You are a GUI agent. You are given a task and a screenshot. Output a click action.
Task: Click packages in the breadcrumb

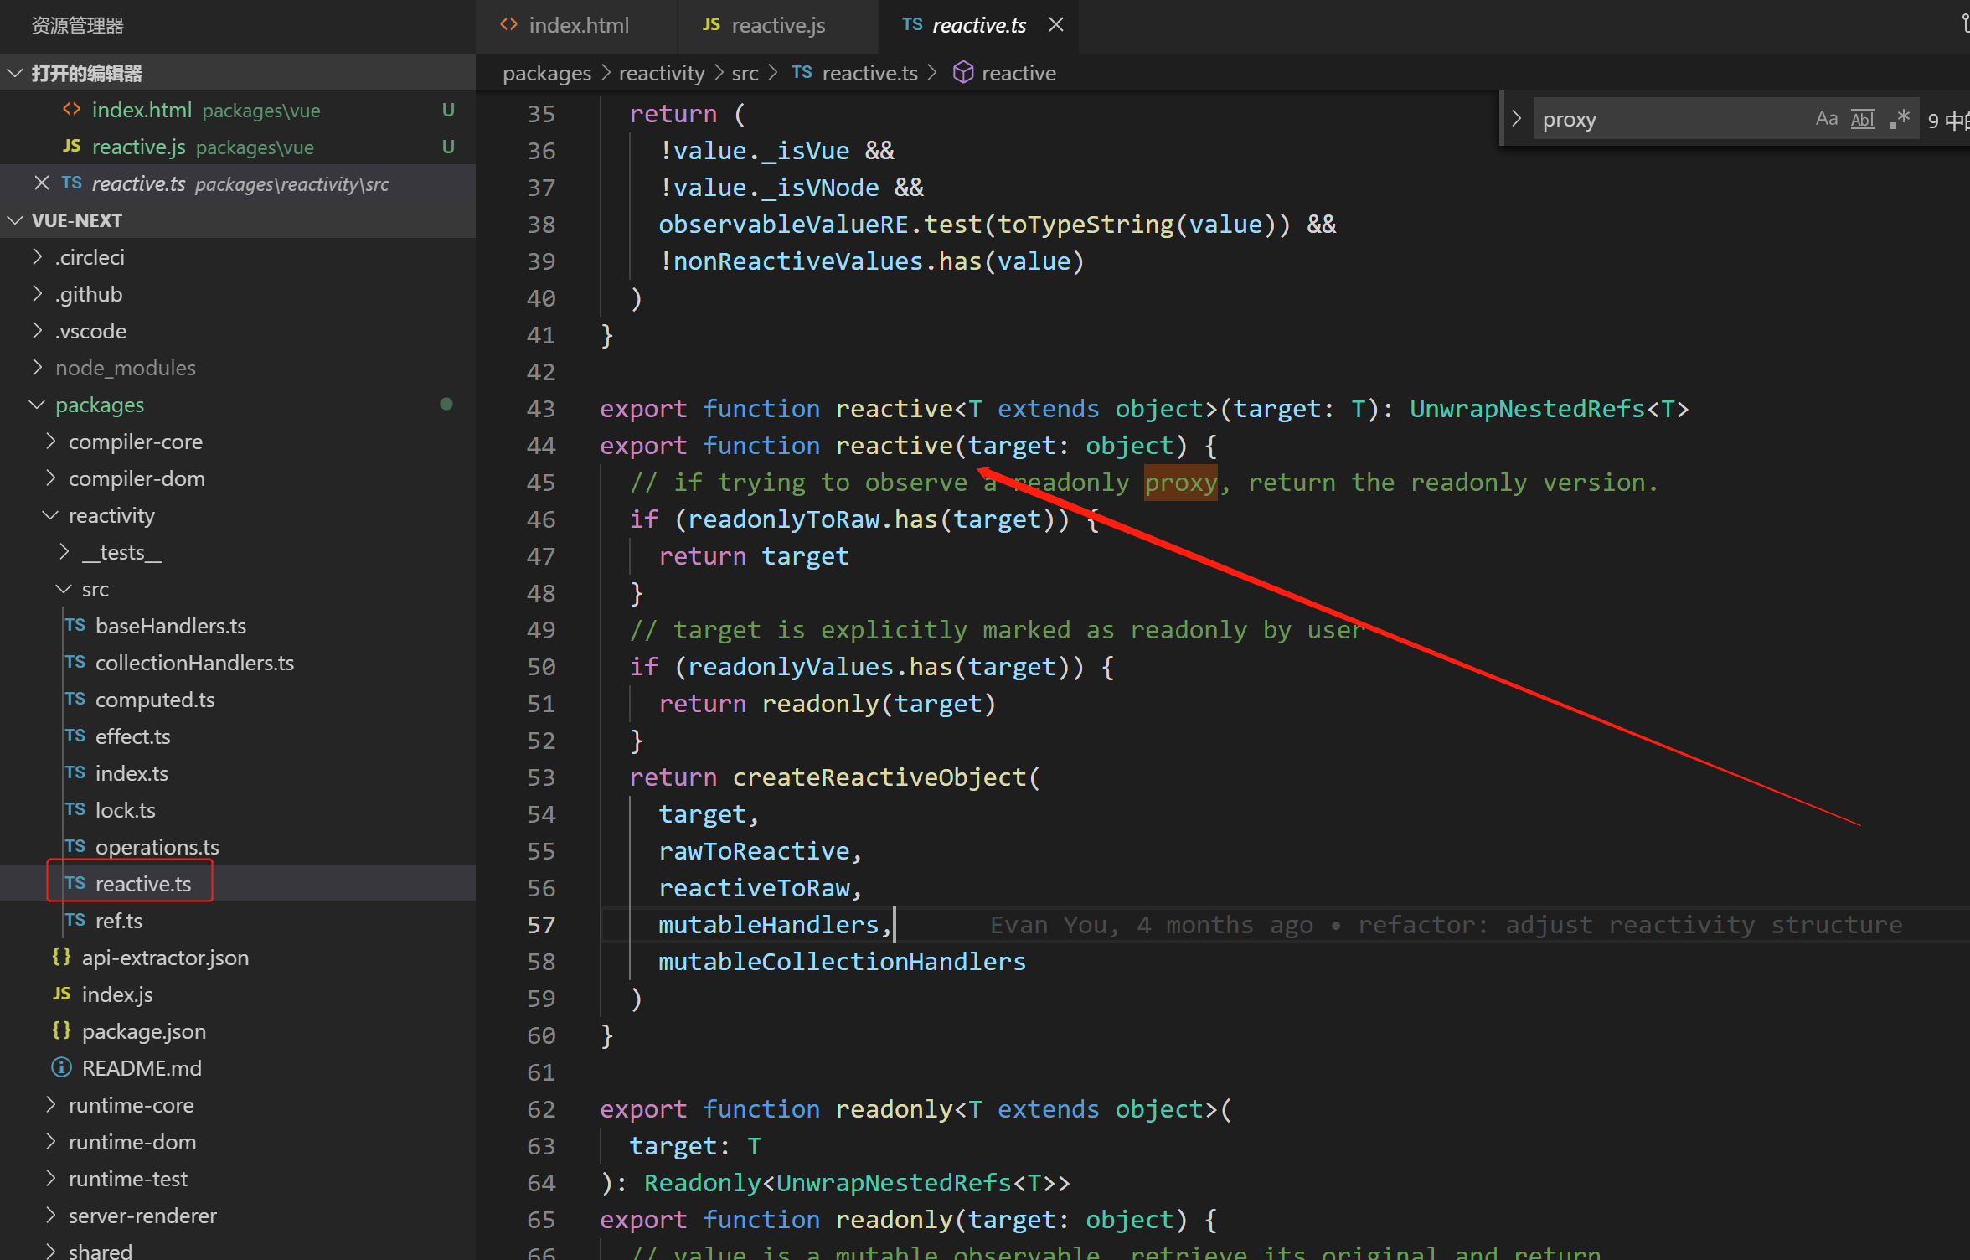pyautogui.click(x=546, y=74)
